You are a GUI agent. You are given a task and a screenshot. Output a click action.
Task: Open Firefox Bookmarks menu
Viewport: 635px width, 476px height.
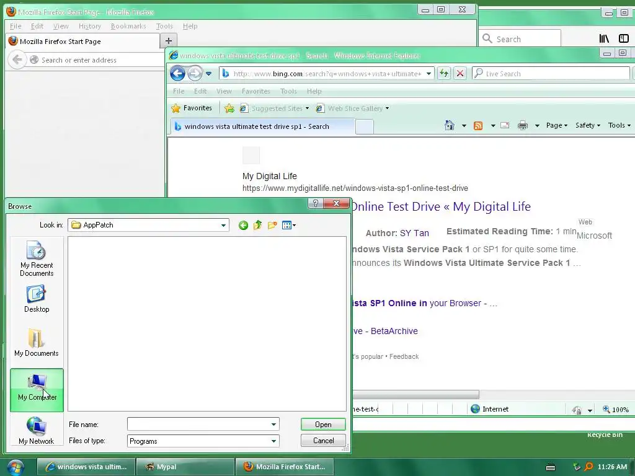pyautogui.click(x=128, y=26)
